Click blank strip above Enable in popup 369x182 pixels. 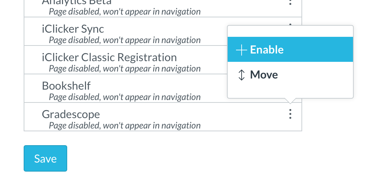(x=290, y=31)
